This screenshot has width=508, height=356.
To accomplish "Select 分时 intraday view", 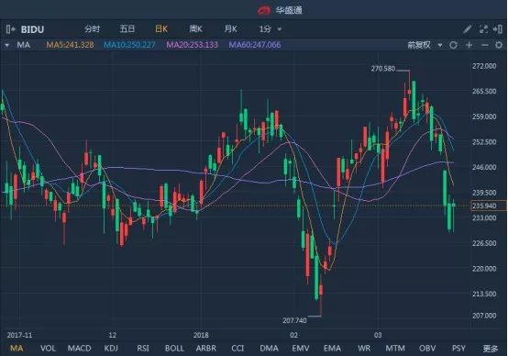I will 92,29.
